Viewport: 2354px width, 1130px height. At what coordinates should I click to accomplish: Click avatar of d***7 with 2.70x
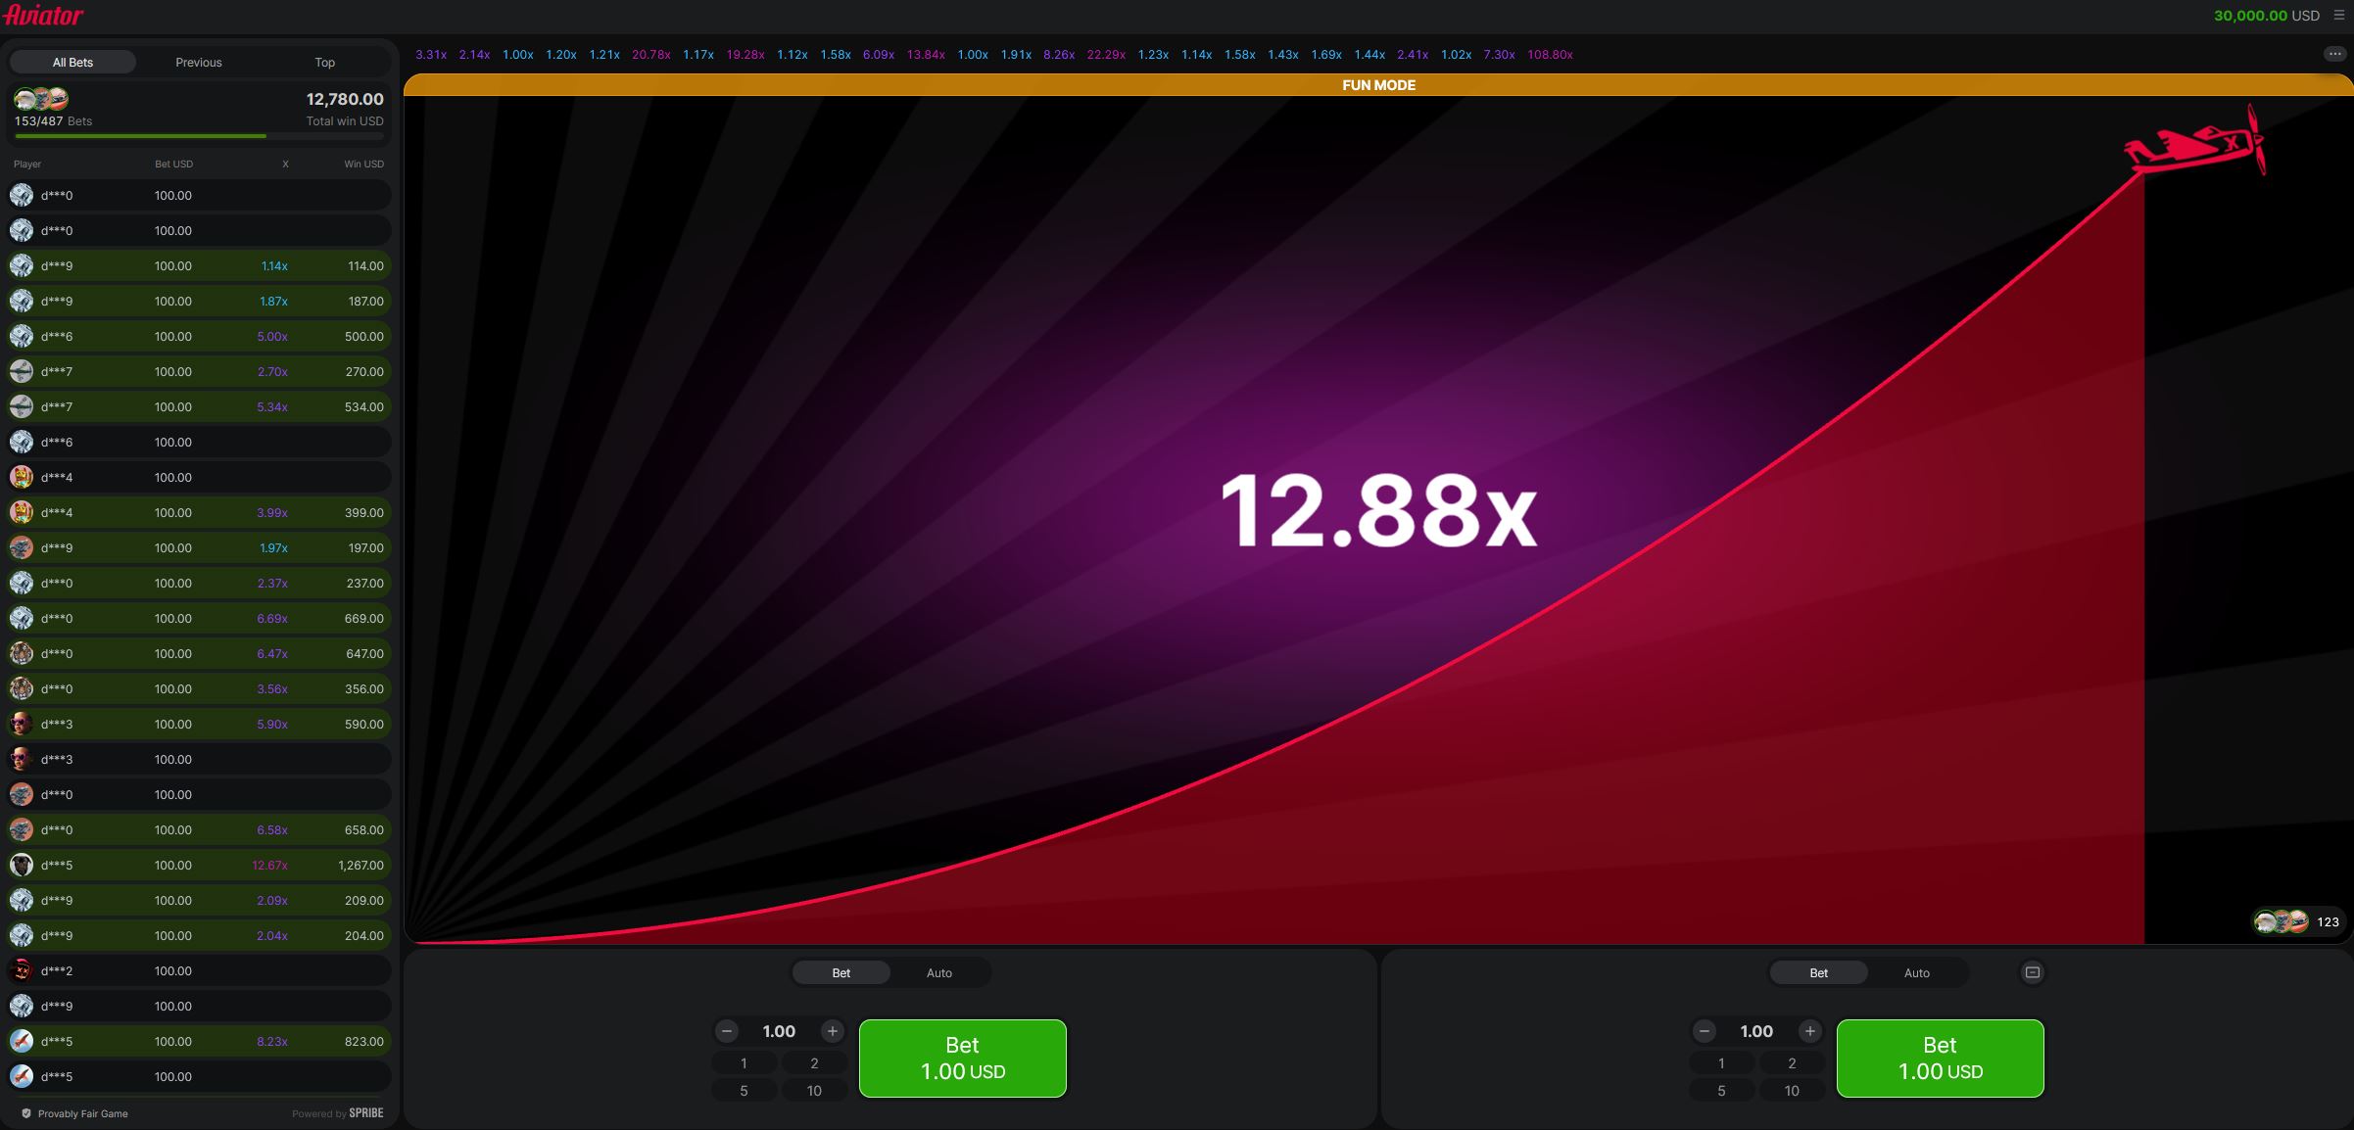22,371
